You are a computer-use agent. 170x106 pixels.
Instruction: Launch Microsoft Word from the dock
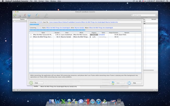pos(57,102)
